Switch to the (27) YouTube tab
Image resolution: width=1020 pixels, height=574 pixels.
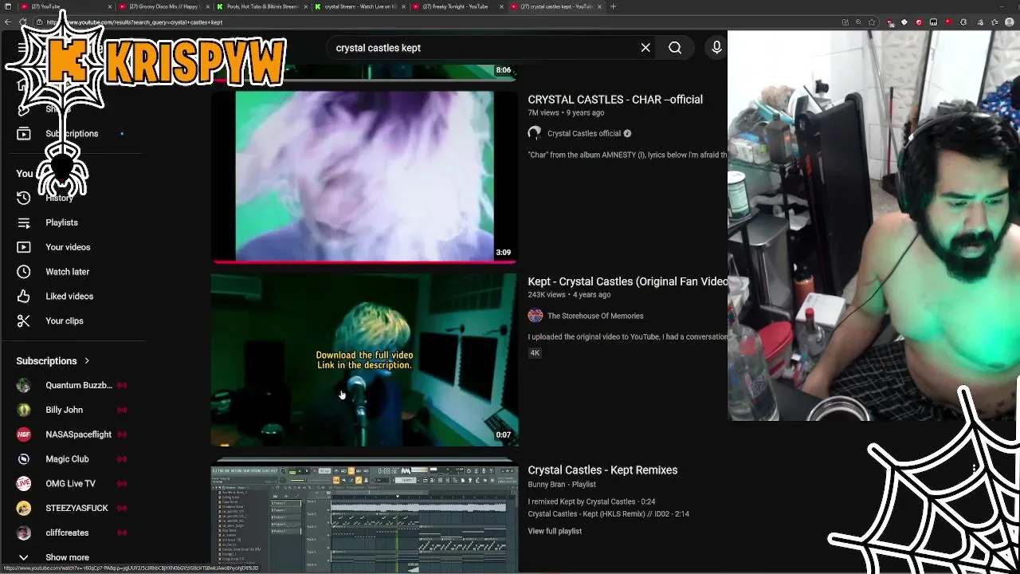coord(65,6)
